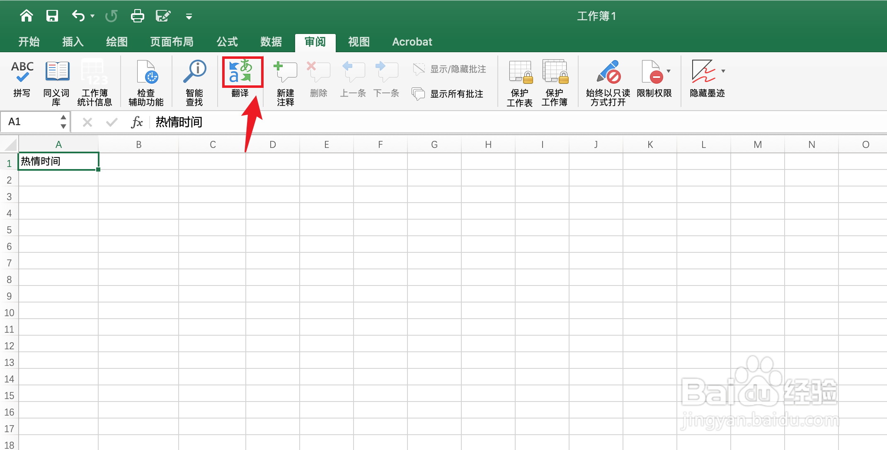Launch 智能查找 smart lookup
The image size is (887, 450).
click(x=194, y=81)
